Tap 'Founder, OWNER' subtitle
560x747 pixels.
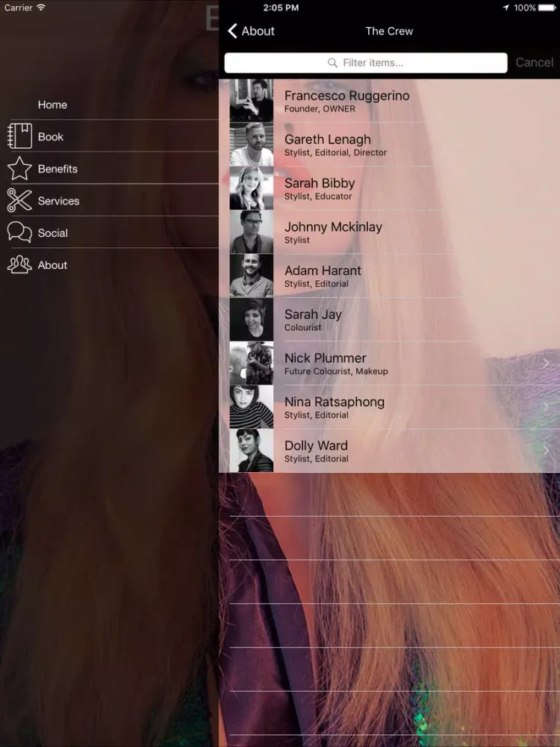tap(320, 108)
